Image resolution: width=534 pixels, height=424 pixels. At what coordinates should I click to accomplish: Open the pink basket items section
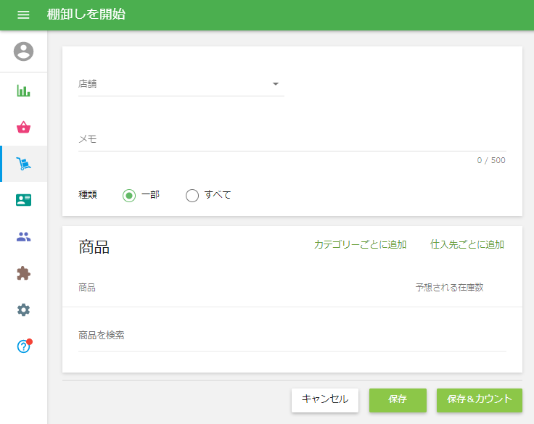23,128
